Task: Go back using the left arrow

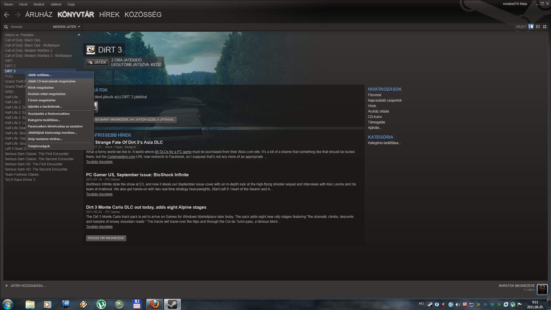Action: (x=7, y=15)
